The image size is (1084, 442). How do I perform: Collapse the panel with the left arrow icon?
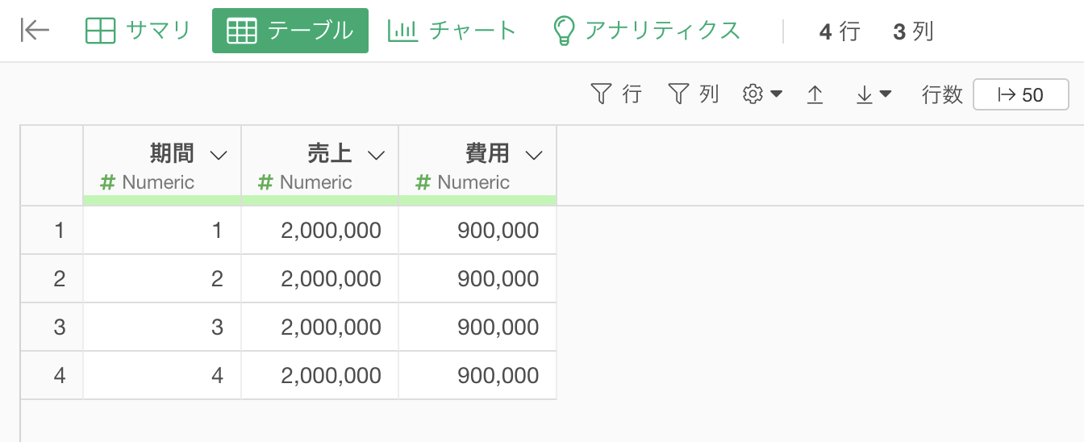(x=35, y=31)
